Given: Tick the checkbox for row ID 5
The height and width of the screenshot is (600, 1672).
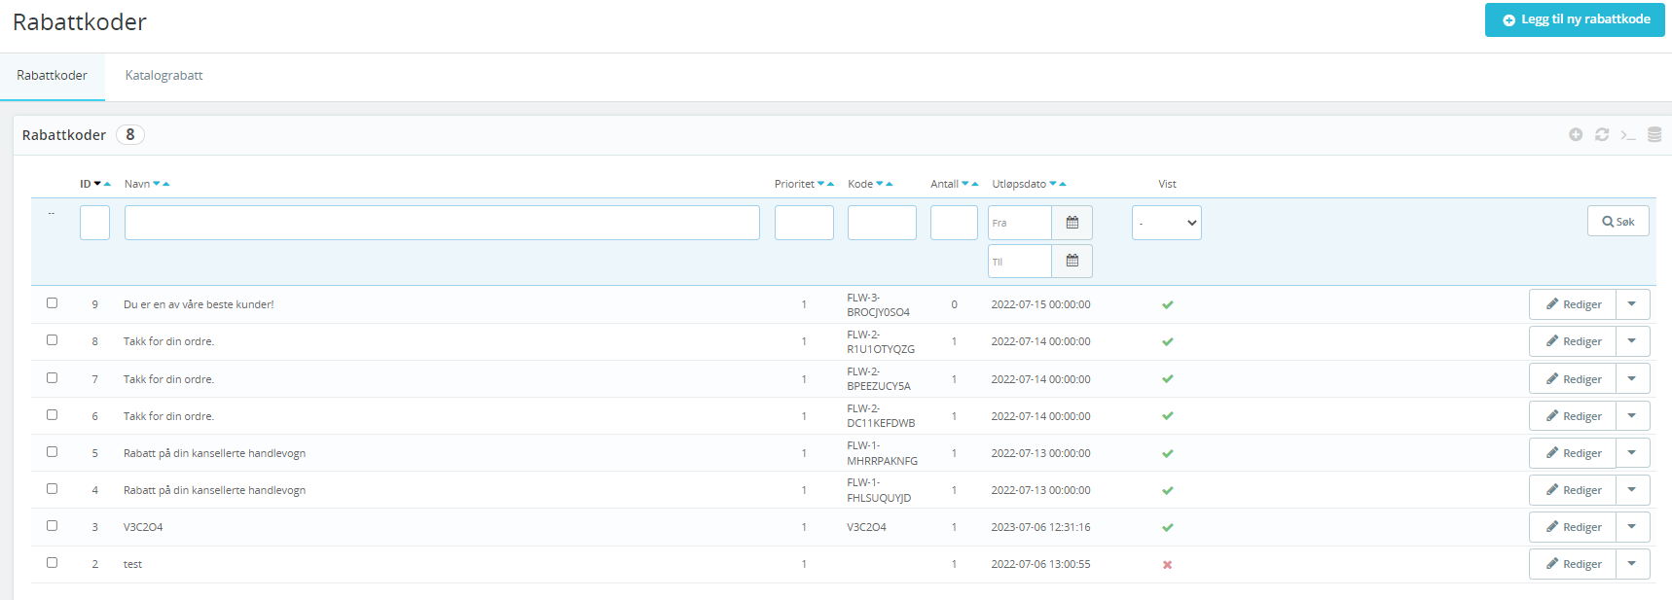Looking at the screenshot, I should 53,452.
